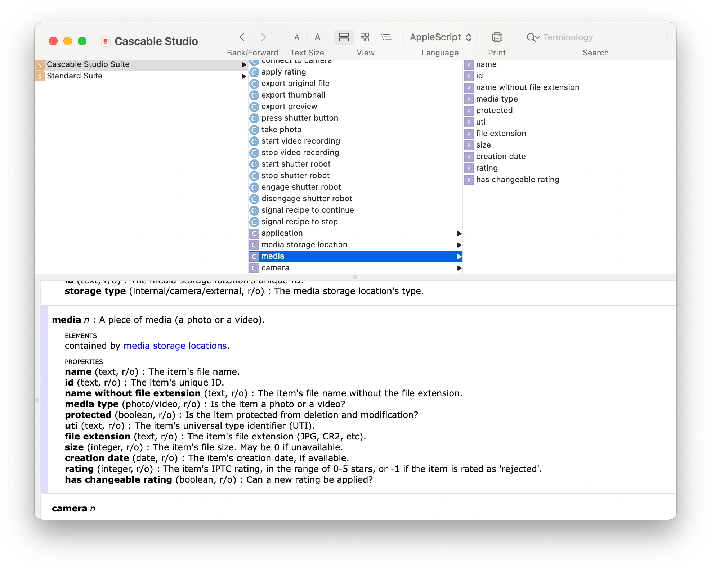Select signal recipe to continue command
This screenshot has width=711, height=568.
tap(355, 210)
